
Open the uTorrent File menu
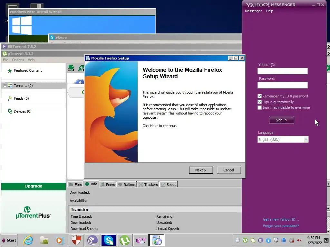[5, 60]
